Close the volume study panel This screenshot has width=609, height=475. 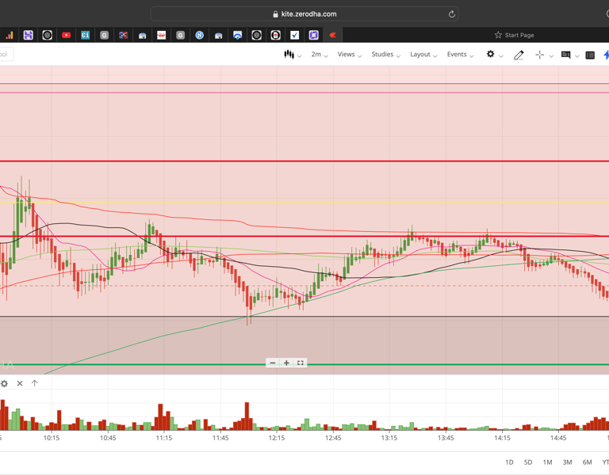point(20,383)
